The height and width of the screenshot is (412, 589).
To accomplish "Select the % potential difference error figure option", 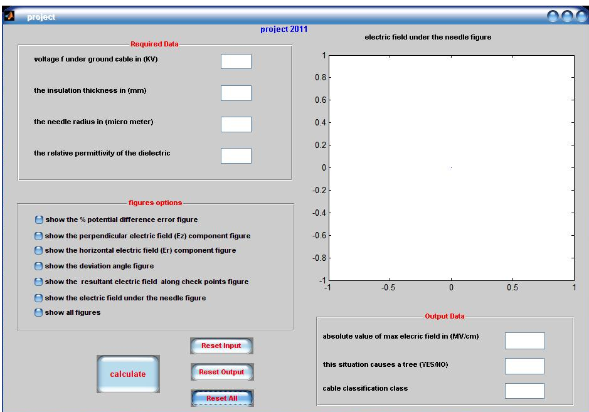I will (39, 219).
